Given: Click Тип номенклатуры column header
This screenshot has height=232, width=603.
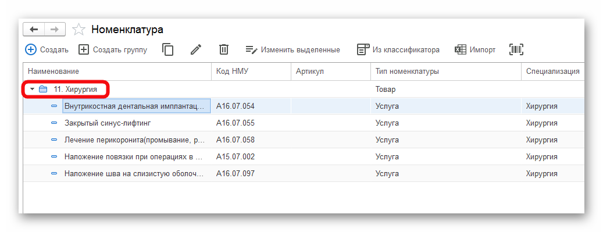Looking at the screenshot, I should [446, 72].
